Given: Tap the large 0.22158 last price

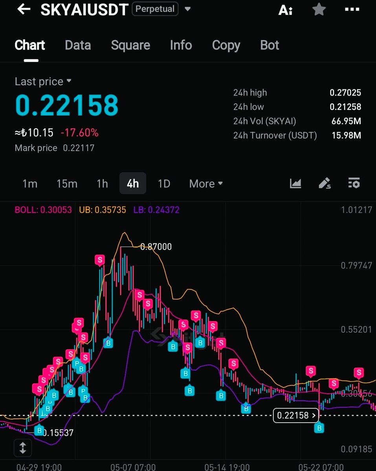Looking at the screenshot, I should tap(66, 105).
